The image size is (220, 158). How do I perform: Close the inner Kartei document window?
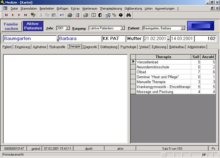click(x=217, y=8)
